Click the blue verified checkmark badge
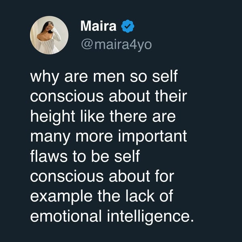This screenshot has width=242, height=242. pos(128,26)
